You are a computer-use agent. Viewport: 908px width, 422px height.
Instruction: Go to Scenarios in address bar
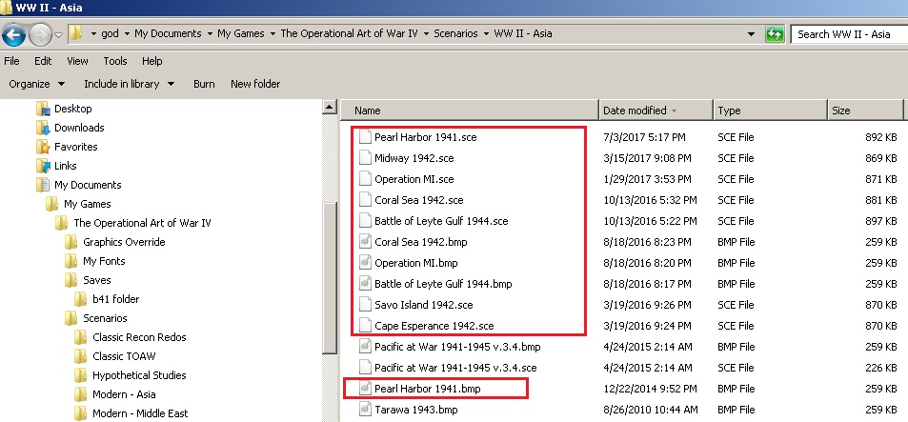pyautogui.click(x=455, y=33)
